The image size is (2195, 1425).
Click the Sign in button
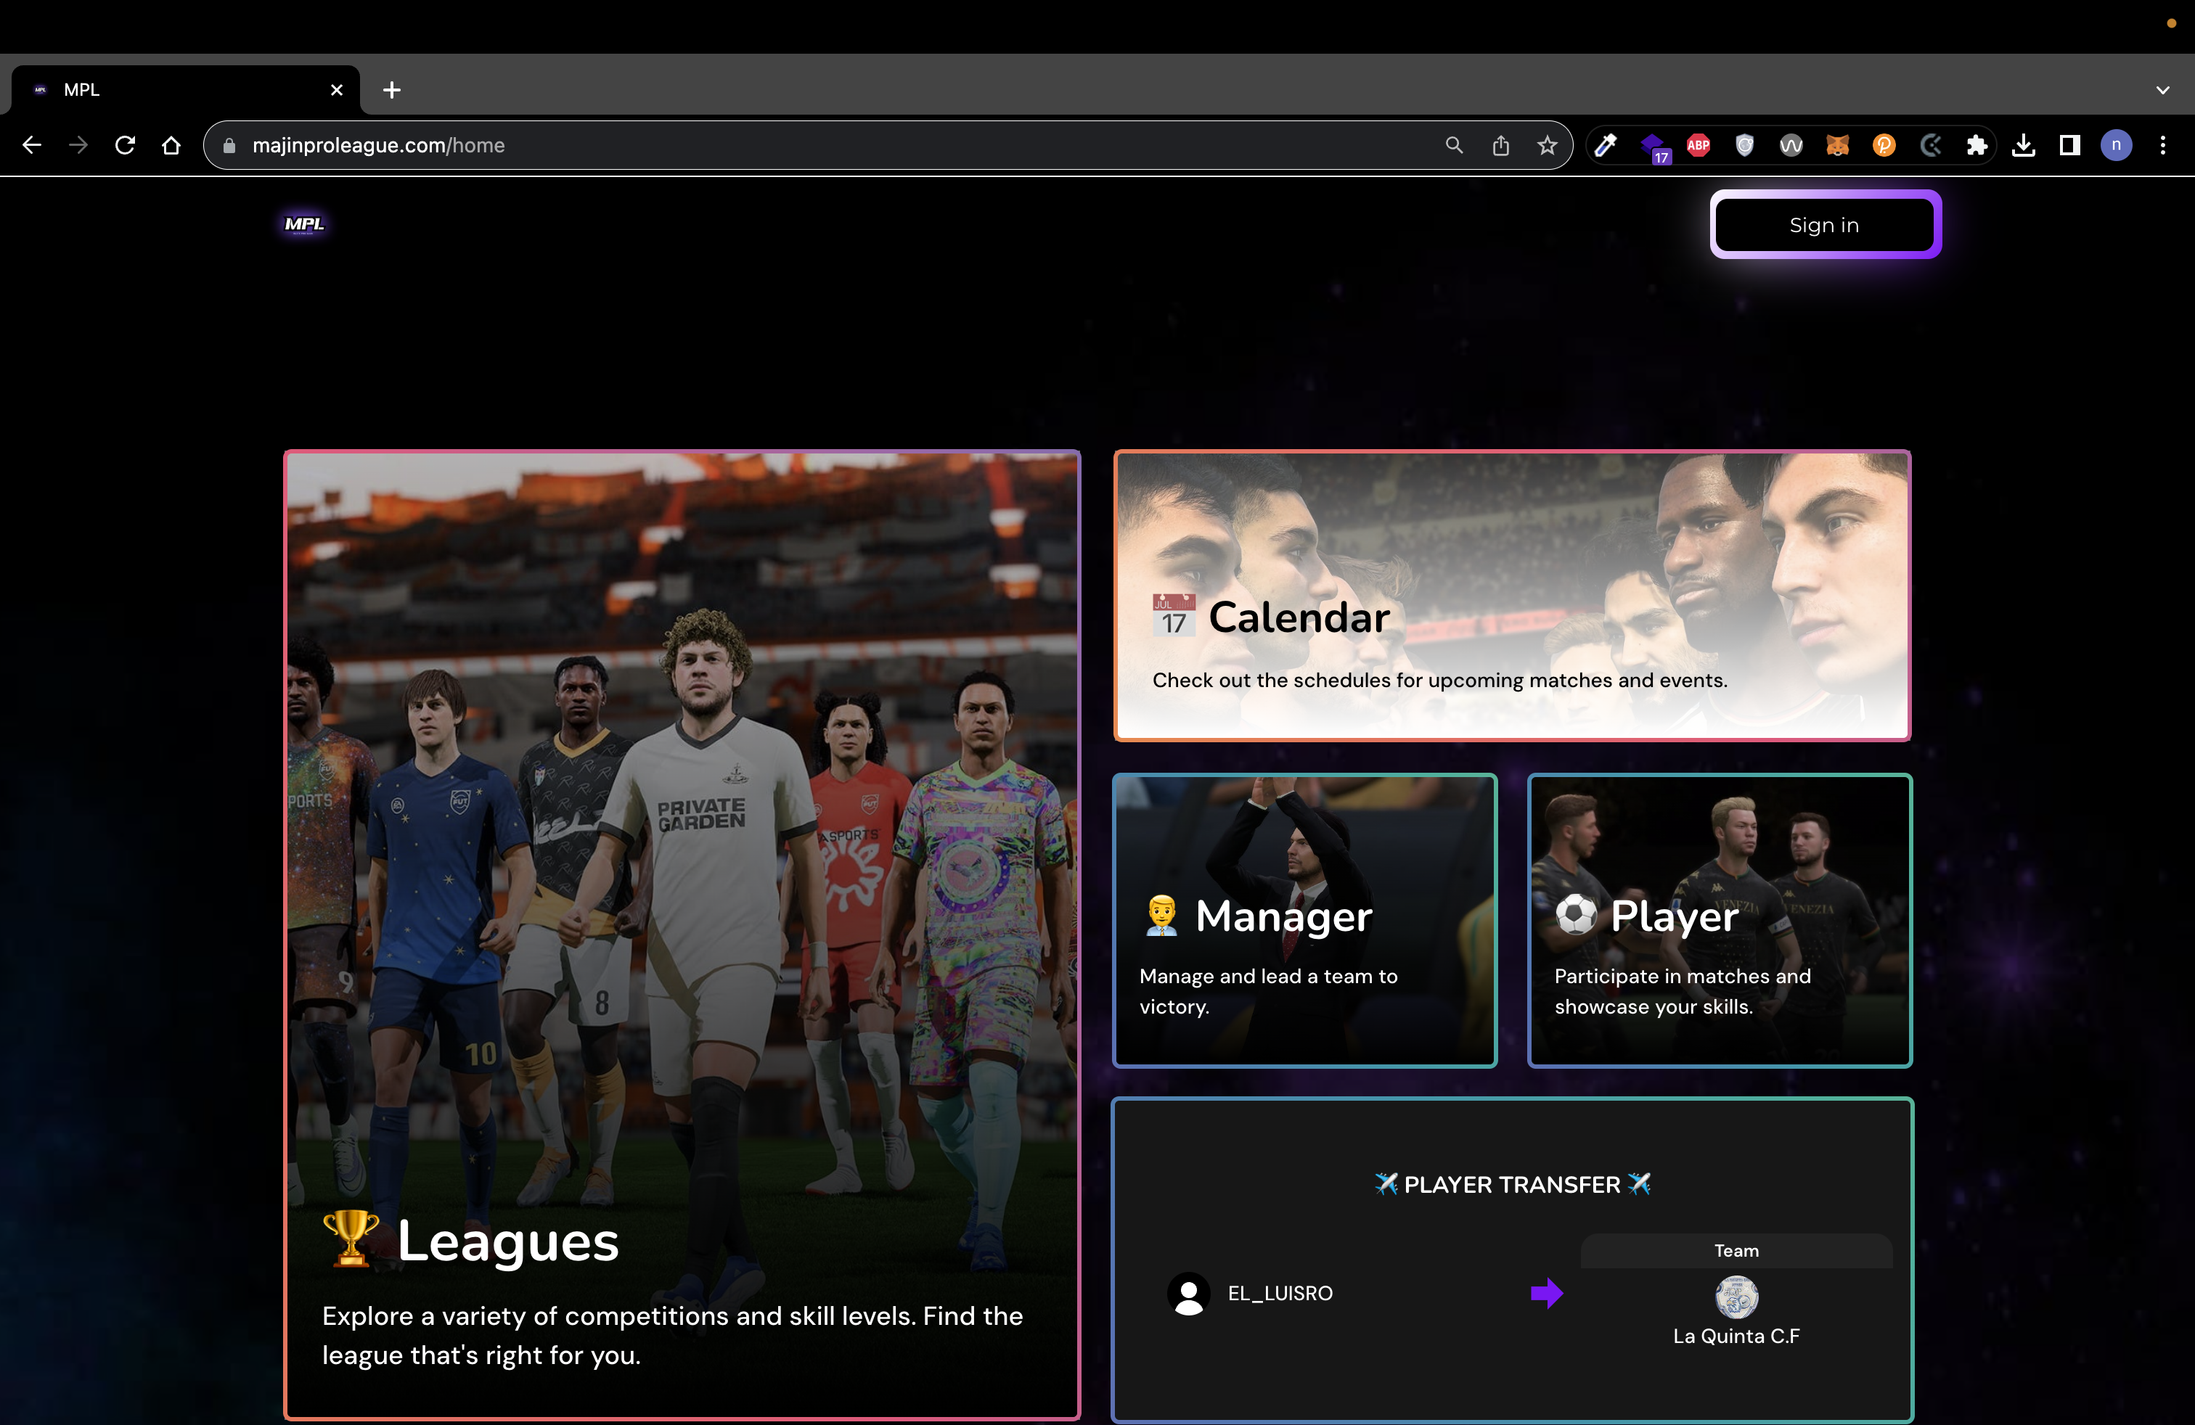[1824, 225]
